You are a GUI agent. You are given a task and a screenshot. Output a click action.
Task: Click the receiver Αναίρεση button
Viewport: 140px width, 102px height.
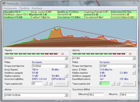click(129, 84)
